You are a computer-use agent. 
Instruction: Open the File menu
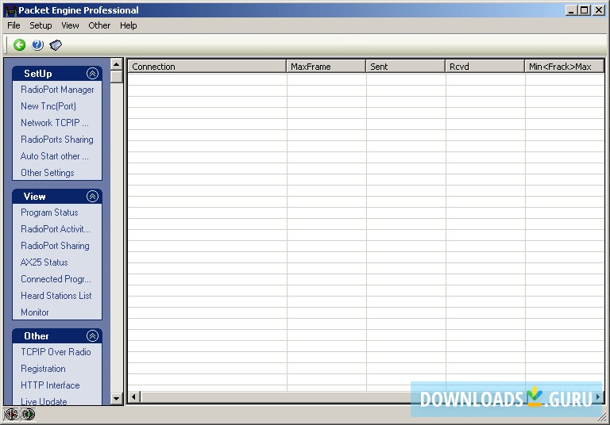(14, 25)
